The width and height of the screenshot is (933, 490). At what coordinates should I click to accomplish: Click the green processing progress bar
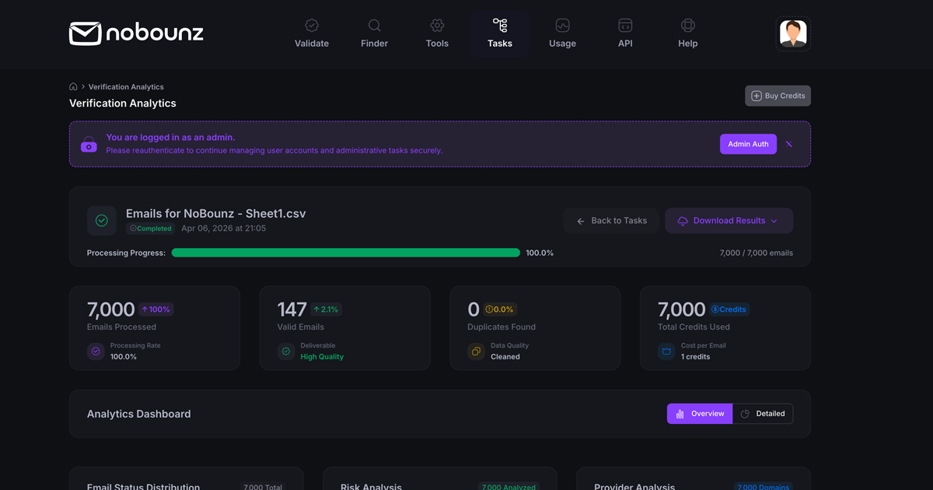345,253
